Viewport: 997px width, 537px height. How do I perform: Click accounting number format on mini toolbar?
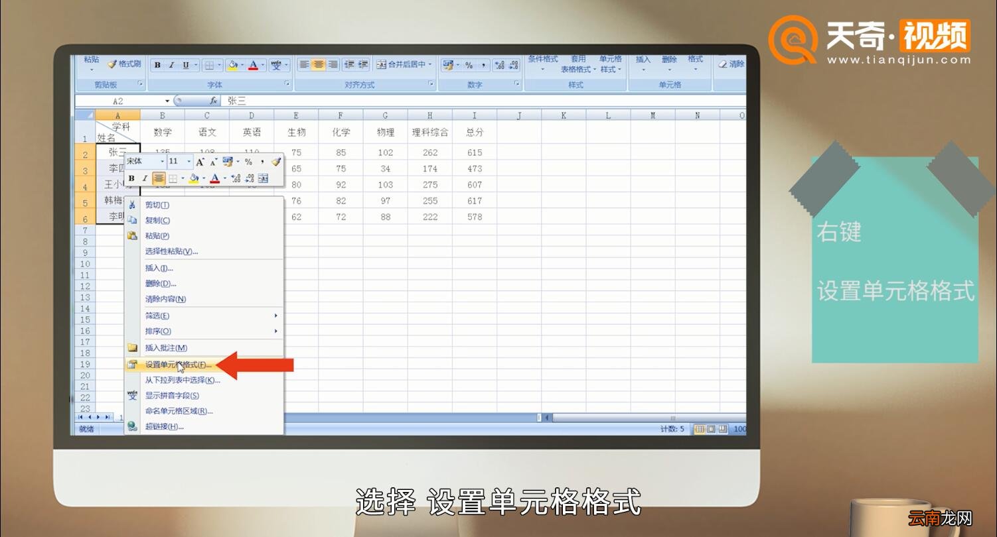[x=228, y=162]
